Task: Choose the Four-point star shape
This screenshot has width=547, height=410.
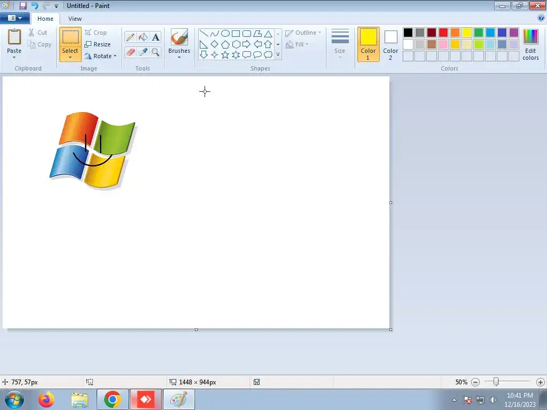Action: point(215,55)
